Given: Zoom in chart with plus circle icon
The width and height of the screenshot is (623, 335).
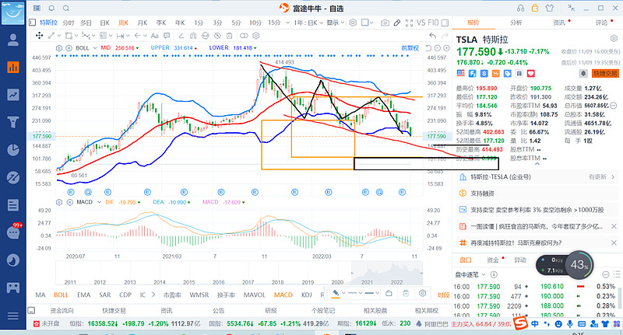Looking at the screenshot, I should pos(446,48).
